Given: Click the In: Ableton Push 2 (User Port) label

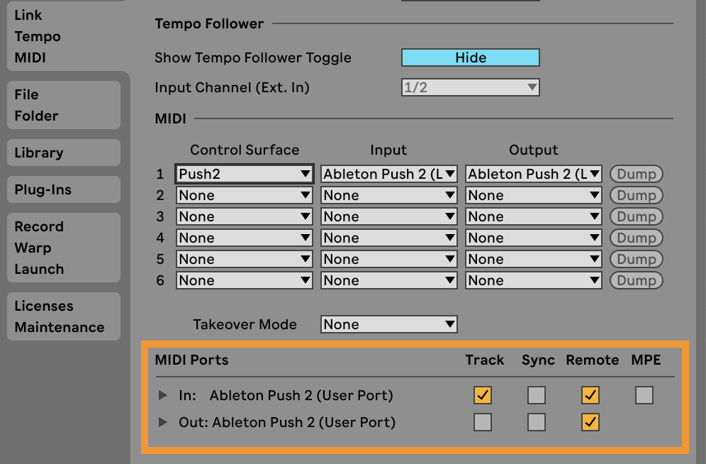Looking at the screenshot, I should 286,395.
